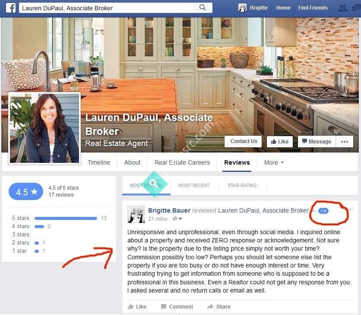Switch to the Timeline tab

tap(99, 162)
